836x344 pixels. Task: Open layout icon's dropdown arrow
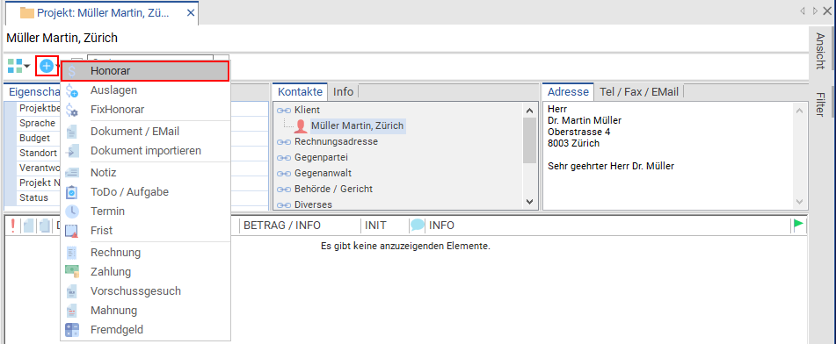(x=26, y=66)
